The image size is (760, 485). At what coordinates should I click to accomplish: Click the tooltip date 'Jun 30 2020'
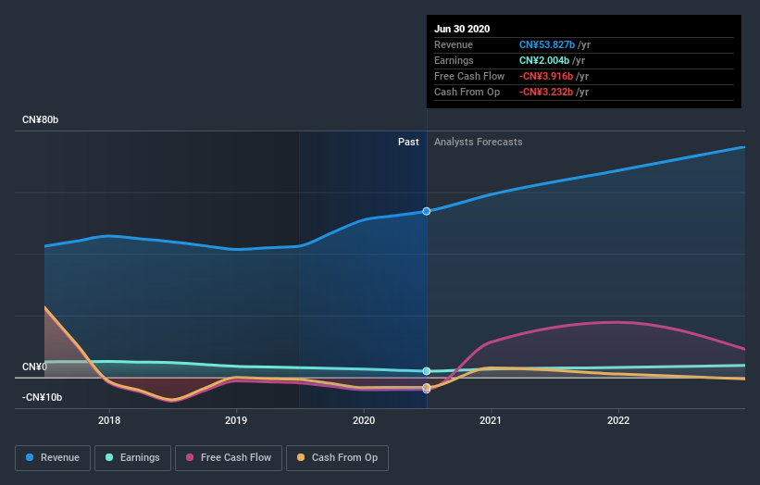click(462, 29)
